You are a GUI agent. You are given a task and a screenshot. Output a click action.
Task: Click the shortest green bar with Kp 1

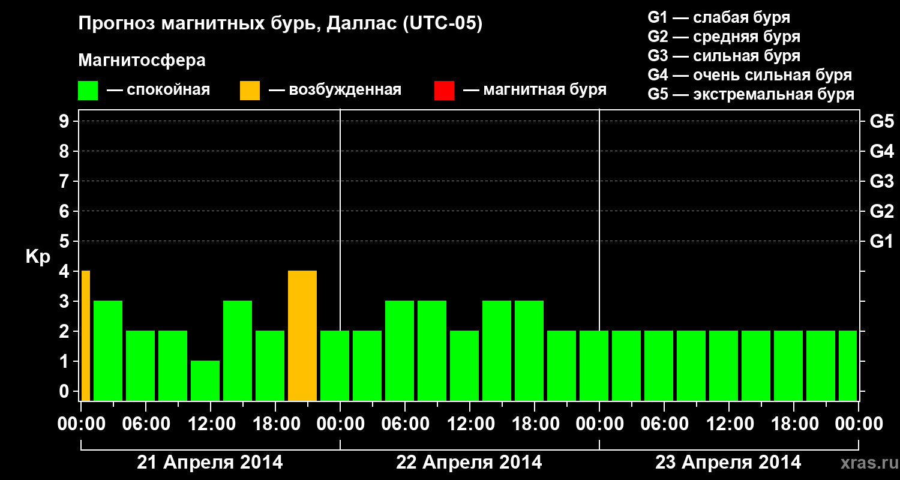tap(205, 381)
